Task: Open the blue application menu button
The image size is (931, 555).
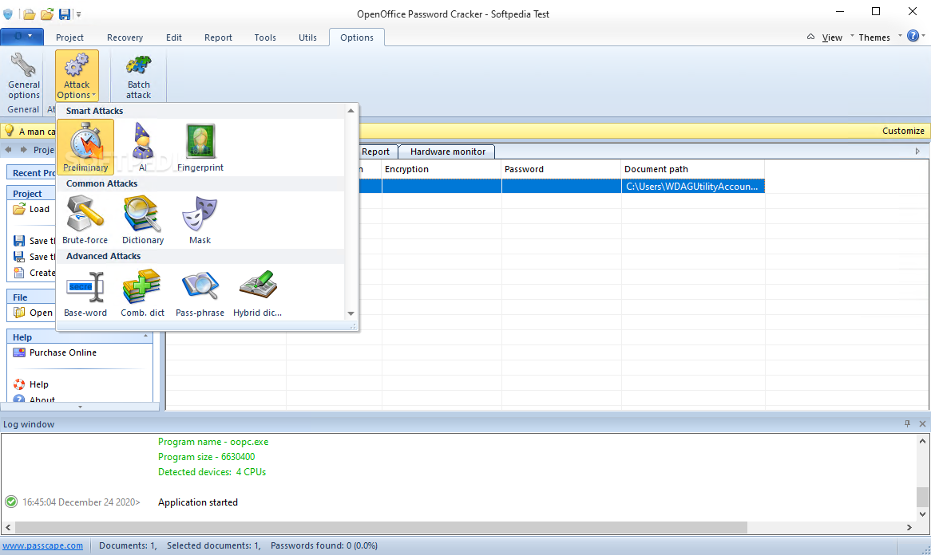Action: (x=22, y=37)
